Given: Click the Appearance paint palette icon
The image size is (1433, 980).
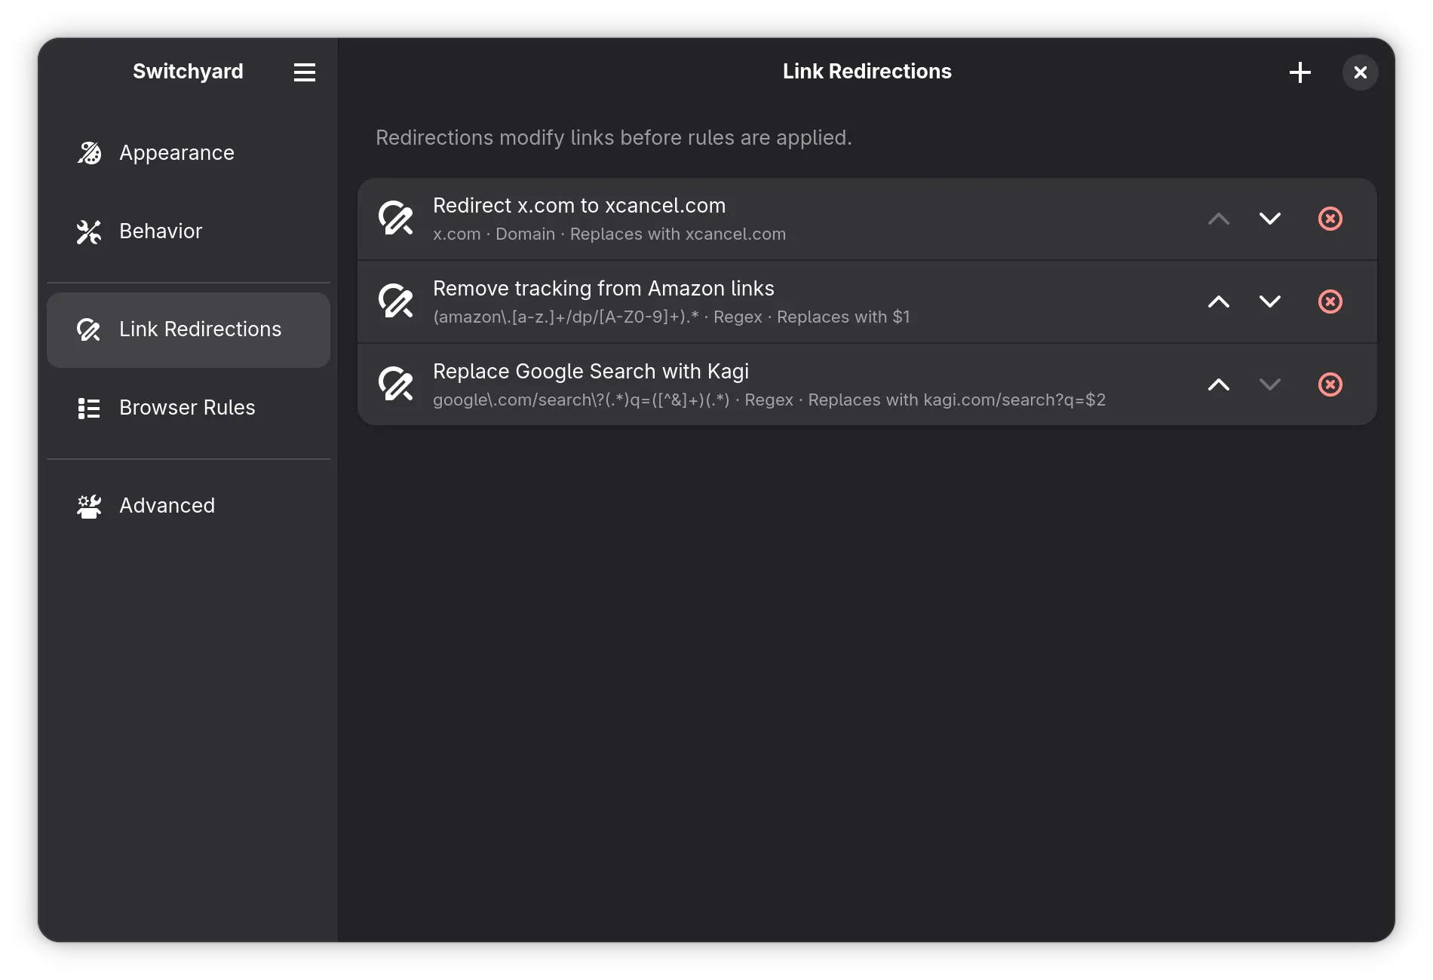Looking at the screenshot, I should [89, 153].
